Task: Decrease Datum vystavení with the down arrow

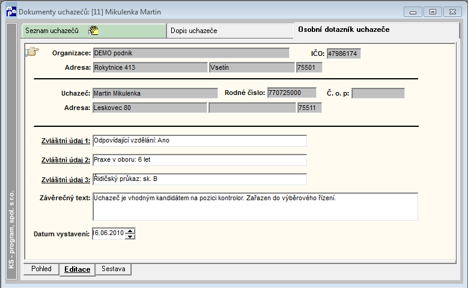Action: (130, 236)
